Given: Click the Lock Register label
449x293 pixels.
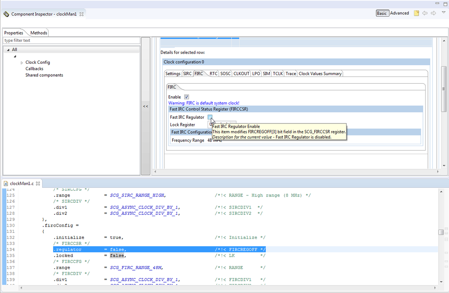Looking at the screenshot, I should point(182,124).
